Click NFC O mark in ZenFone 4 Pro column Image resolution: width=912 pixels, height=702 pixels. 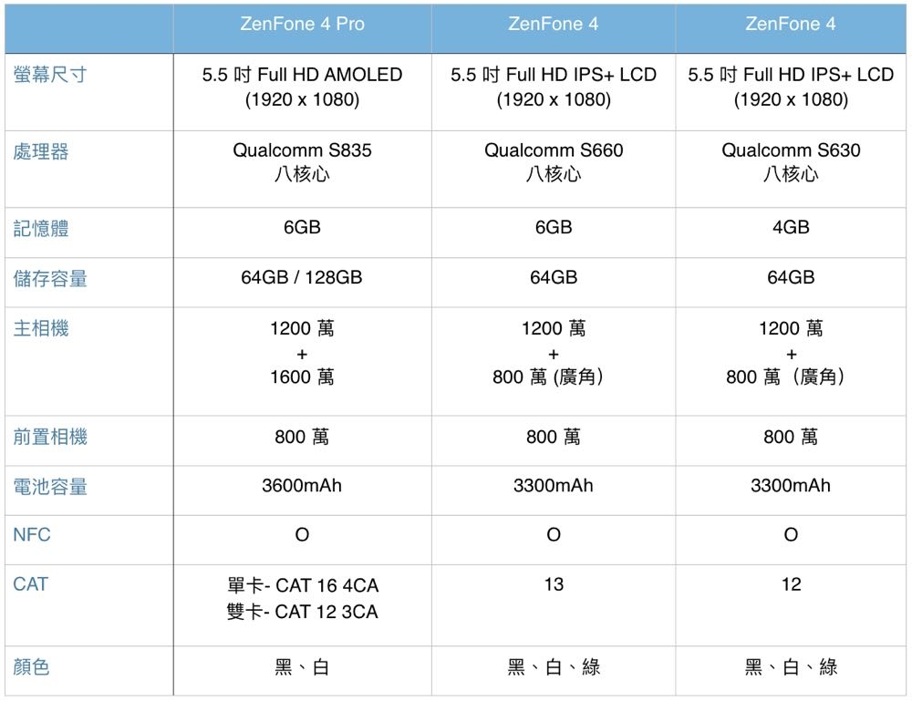(x=302, y=534)
